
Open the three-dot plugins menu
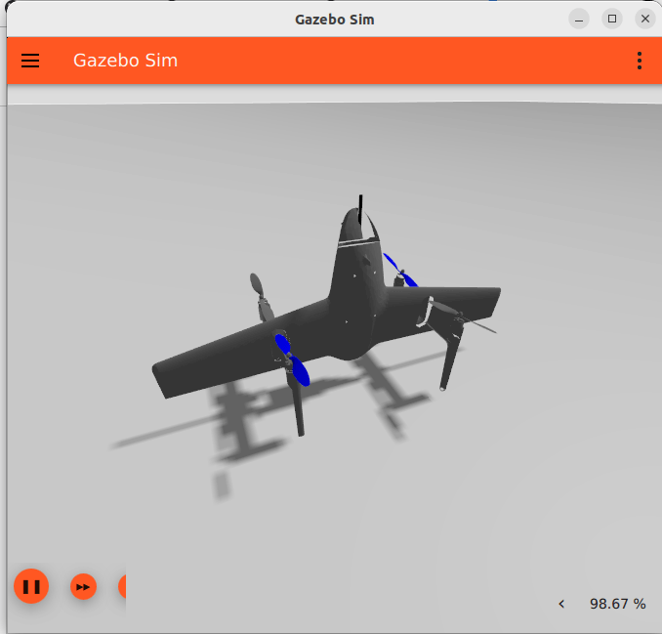pos(640,61)
